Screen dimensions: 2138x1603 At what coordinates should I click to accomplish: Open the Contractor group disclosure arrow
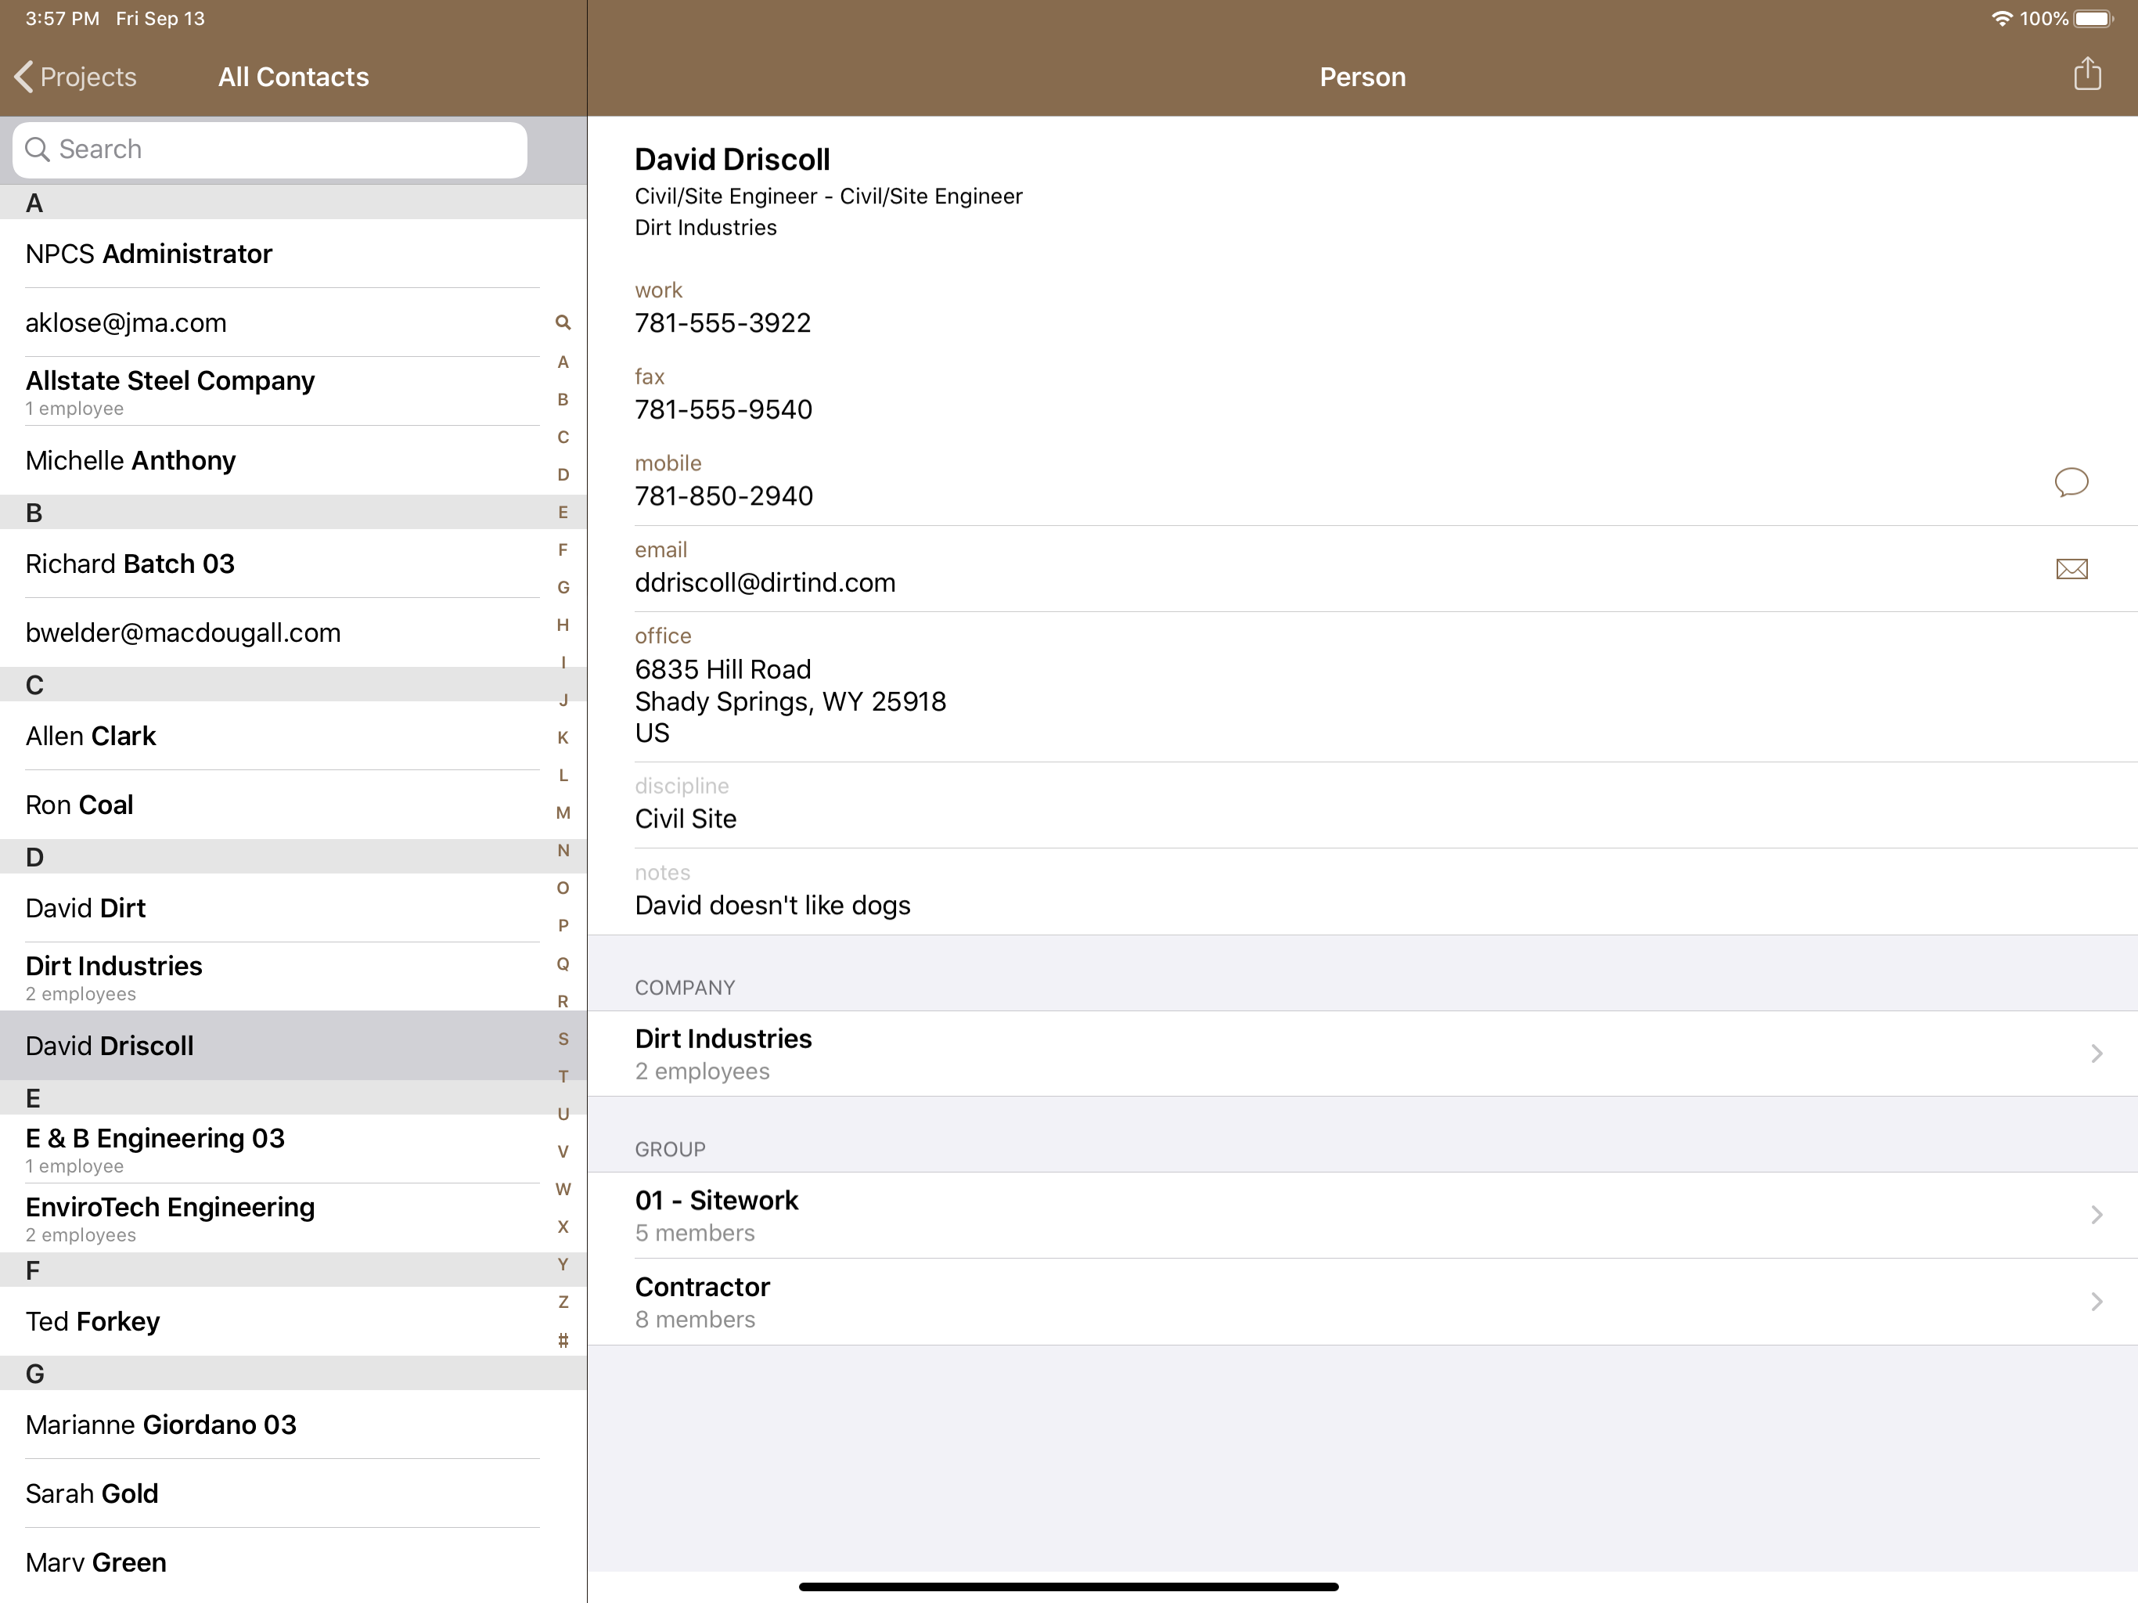pos(2096,1302)
